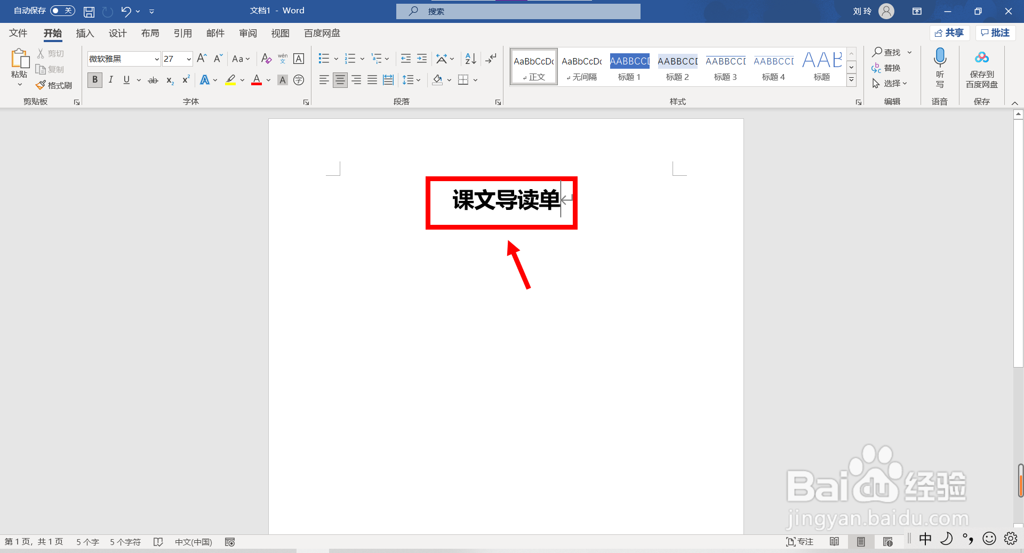1024x553 pixels.
Task: Click the Replace button
Action: [x=886, y=68]
